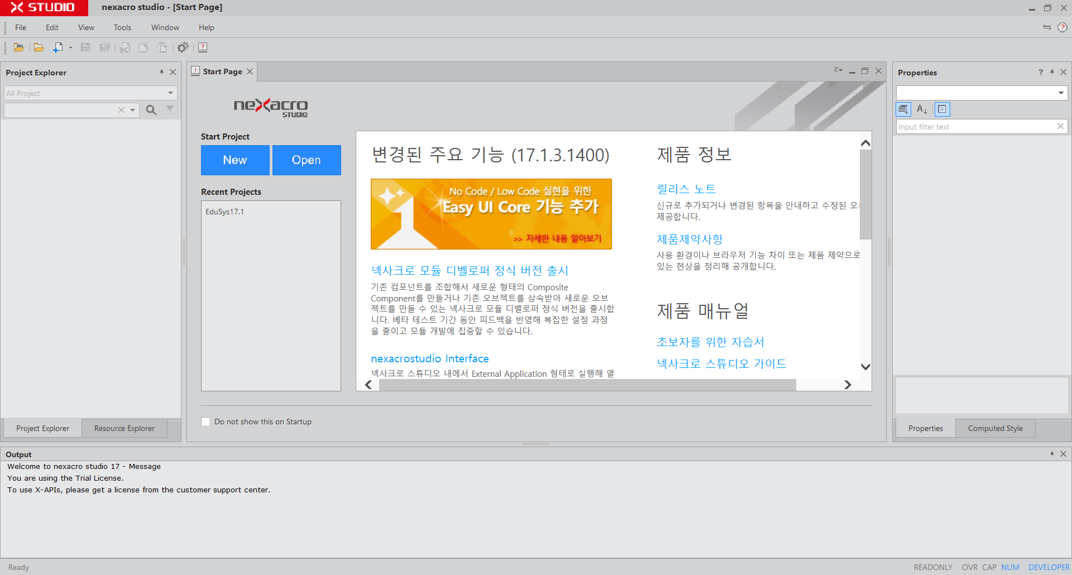Image resolution: width=1072 pixels, height=575 pixels.
Task: Click the New document toolbar icon
Action: (58, 47)
